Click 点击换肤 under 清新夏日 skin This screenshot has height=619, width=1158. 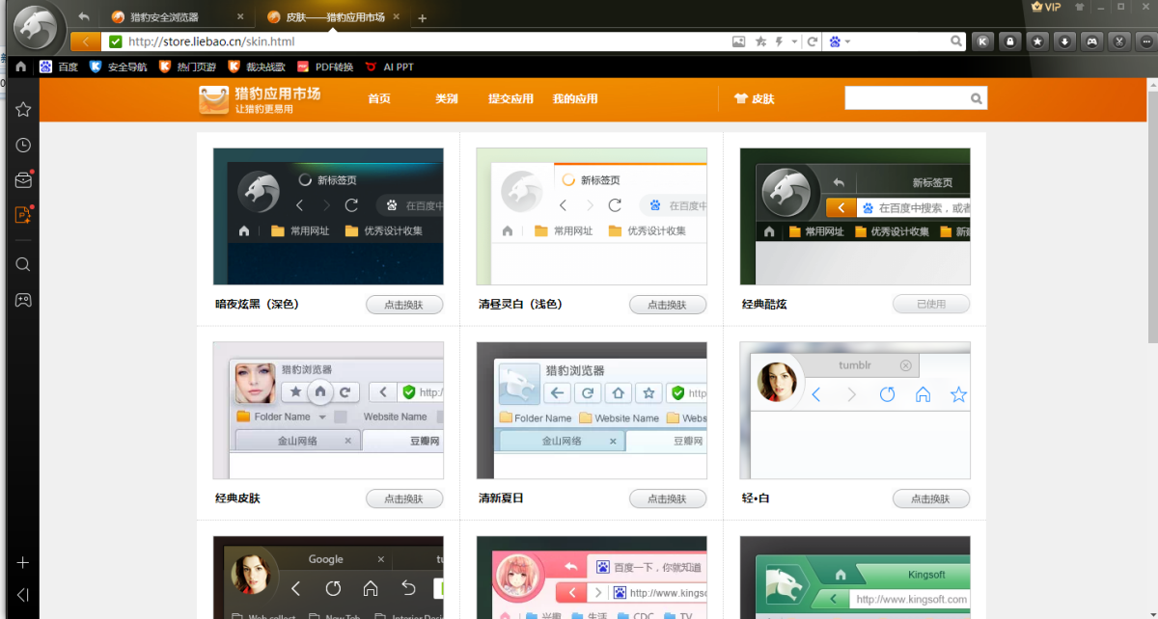click(x=668, y=498)
